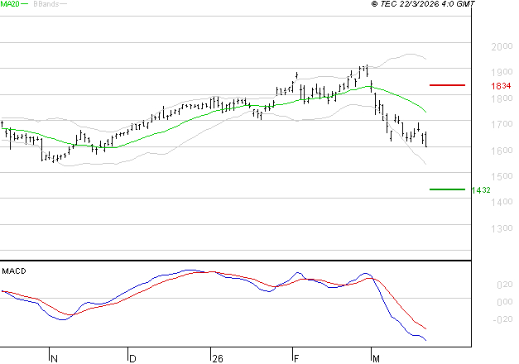Click the MACD -020 axis label
The height and width of the screenshot is (364, 519).
502,319
